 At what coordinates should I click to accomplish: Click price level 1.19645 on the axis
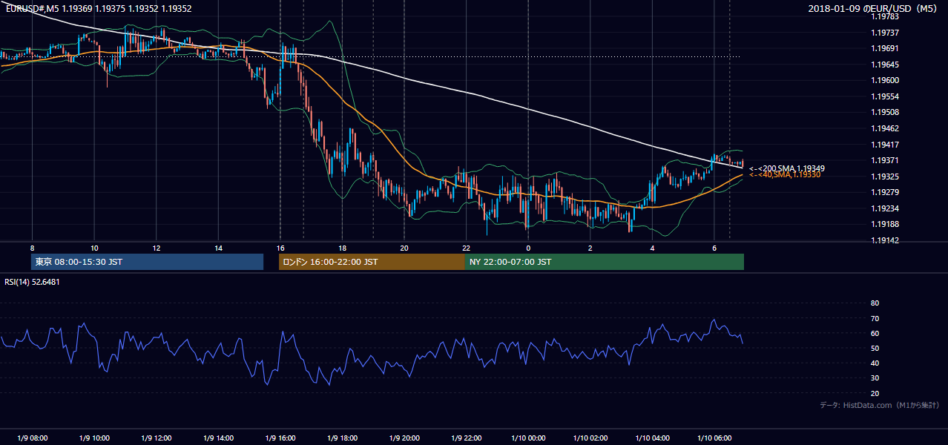coord(885,65)
